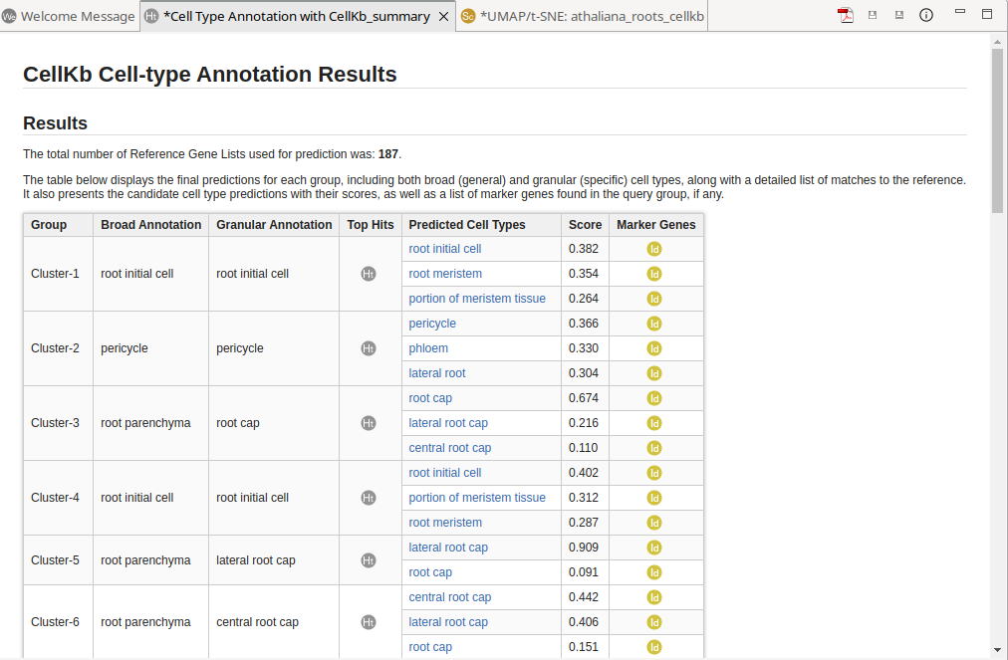
Task: Click the first save icon in the toolbar
Action: point(873,16)
